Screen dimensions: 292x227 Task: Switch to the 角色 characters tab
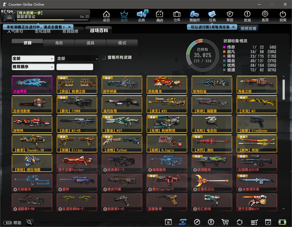pos(59,43)
